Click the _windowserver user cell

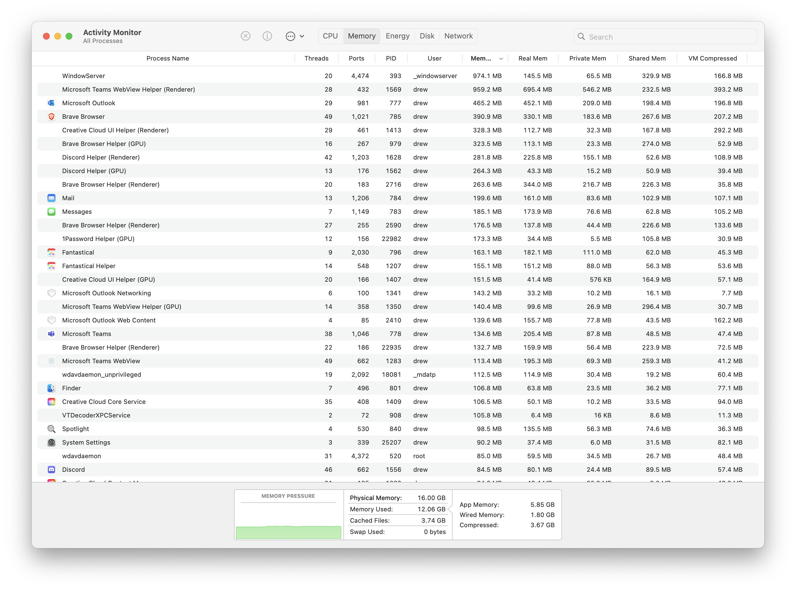coord(435,76)
